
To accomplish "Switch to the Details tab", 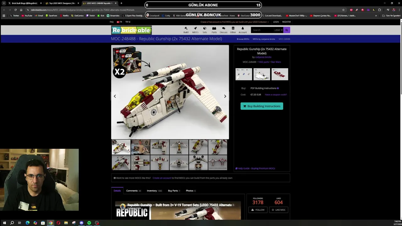I will click(x=117, y=191).
